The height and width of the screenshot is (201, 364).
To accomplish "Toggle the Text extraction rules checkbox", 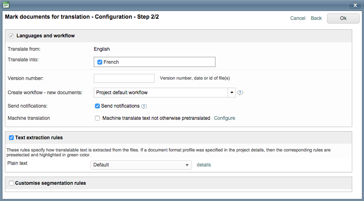I will coord(11,138).
